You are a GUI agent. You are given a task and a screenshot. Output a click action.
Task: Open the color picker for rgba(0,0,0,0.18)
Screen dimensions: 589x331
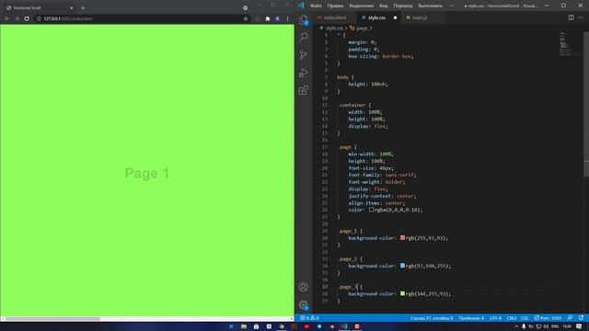coord(371,210)
